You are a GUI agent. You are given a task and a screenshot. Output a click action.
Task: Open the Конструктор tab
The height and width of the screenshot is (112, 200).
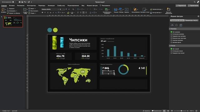pyautogui.click(x=31, y=6)
